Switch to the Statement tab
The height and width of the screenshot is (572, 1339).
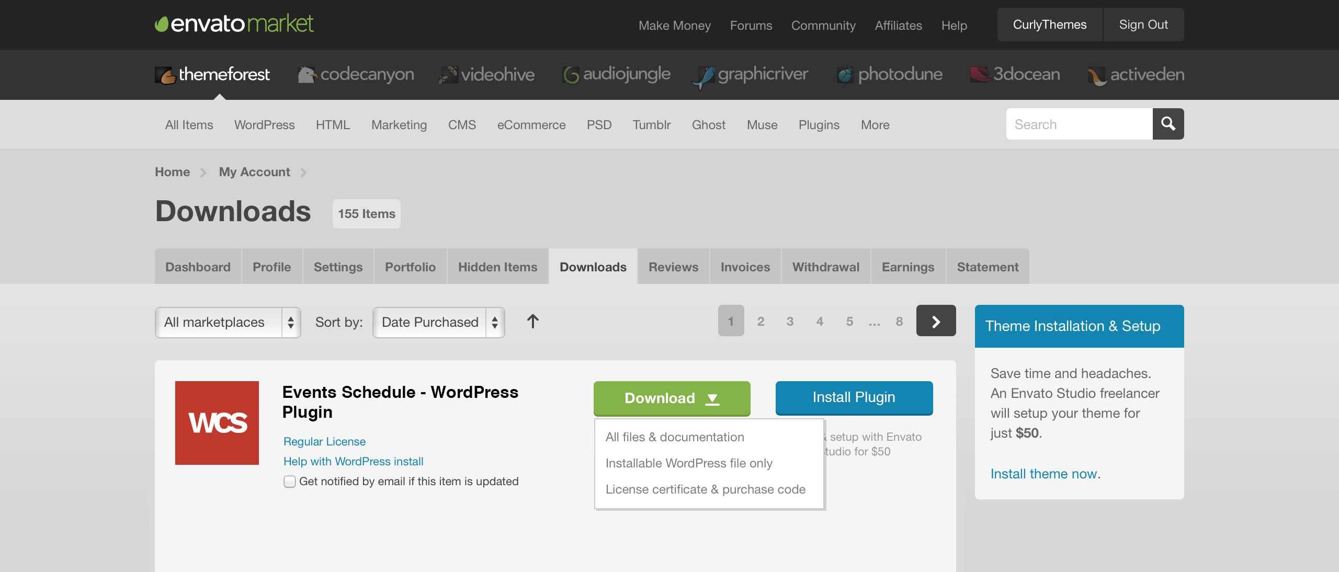click(x=988, y=267)
